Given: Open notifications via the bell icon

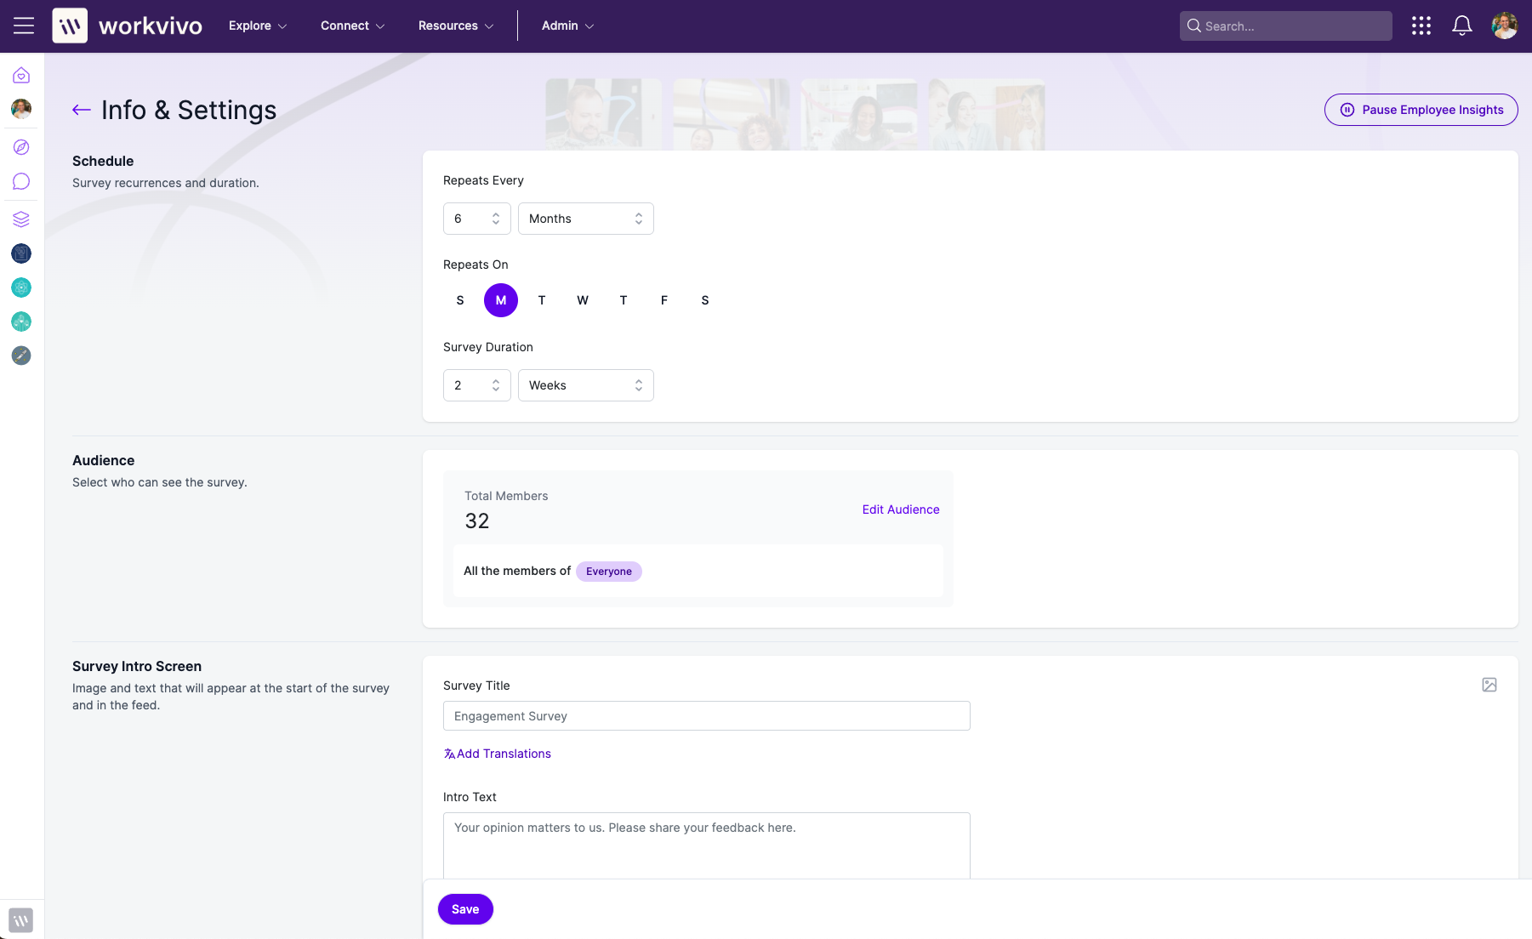Looking at the screenshot, I should pyautogui.click(x=1461, y=26).
